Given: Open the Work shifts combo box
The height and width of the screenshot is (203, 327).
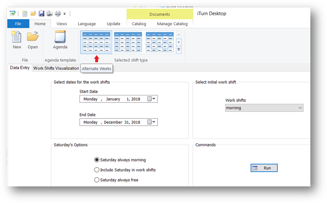Looking at the screenshot, I should pyautogui.click(x=264, y=108).
